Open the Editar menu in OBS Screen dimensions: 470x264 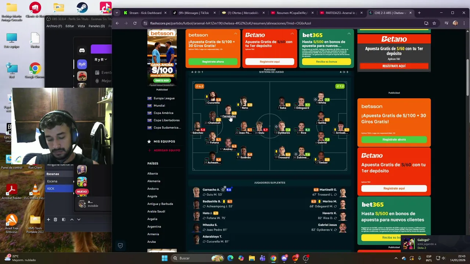[x=70, y=26]
